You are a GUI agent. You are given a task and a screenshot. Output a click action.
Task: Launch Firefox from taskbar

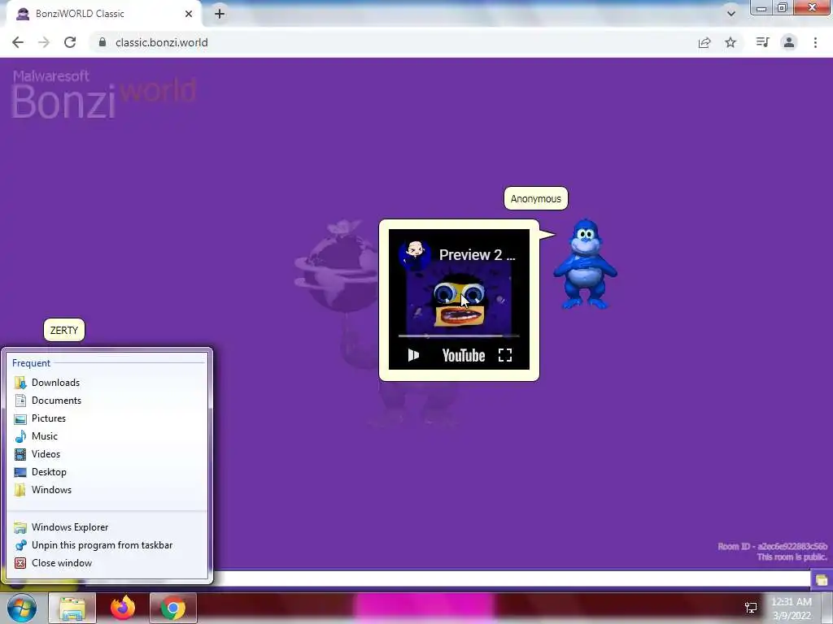point(123,608)
